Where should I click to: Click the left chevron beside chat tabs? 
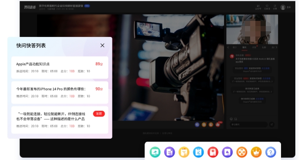point(228,47)
